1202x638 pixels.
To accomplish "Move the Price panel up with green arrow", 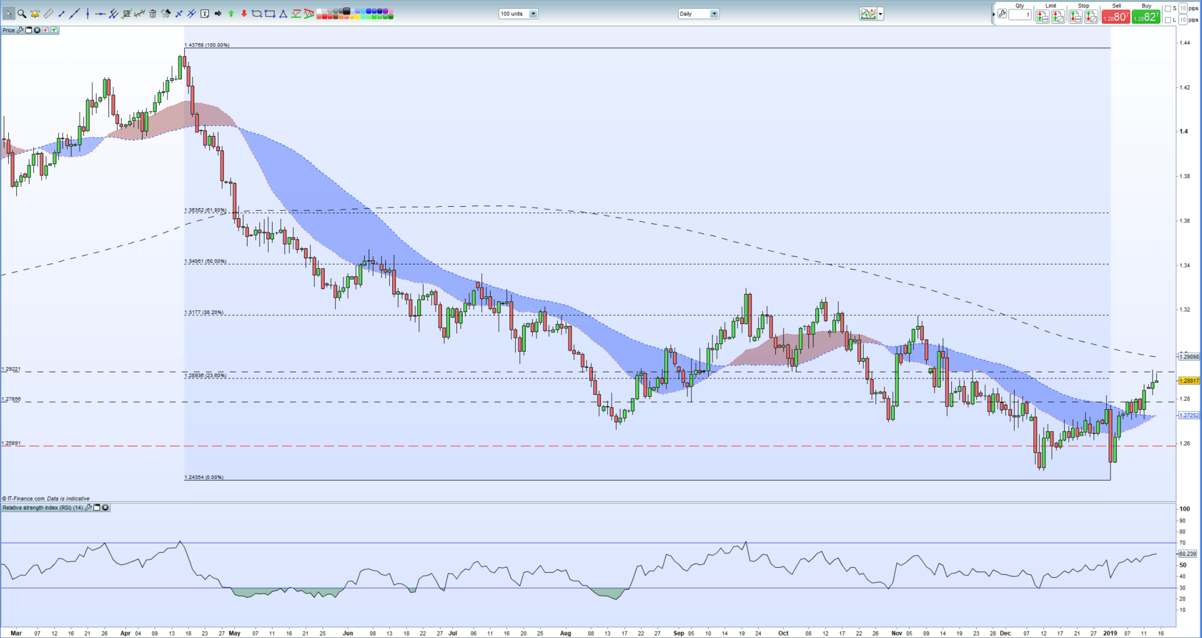I will click(x=54, y=30).
